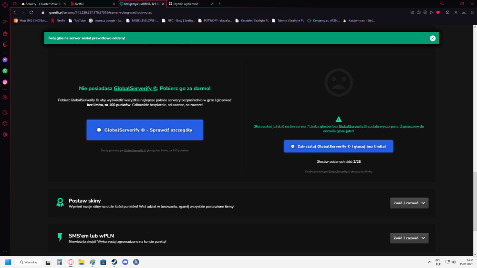Click the taskbar Wyszukaj search box
The height and width of the screenshot is (268, 477).
click(29, 262)
